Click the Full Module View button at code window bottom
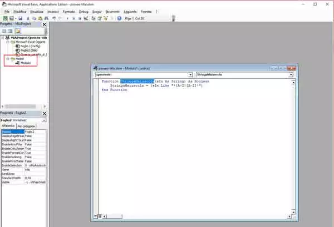 100,216
